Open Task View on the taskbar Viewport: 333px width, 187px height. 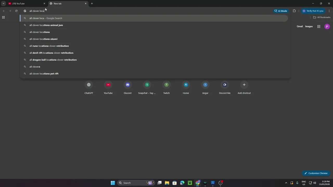[x=159, y=183]
